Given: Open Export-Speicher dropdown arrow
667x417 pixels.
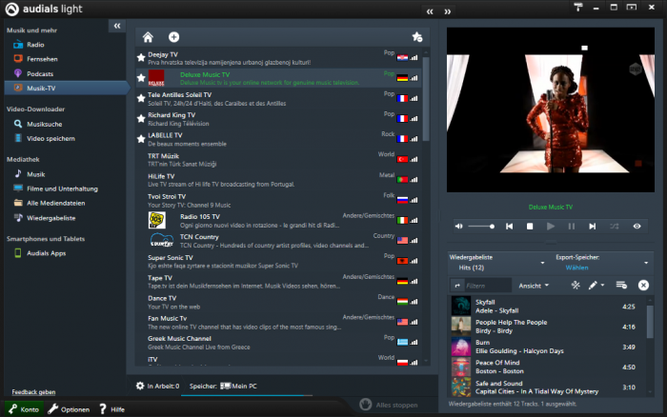Looking at the screenshot, I should (x=646, y=263).
